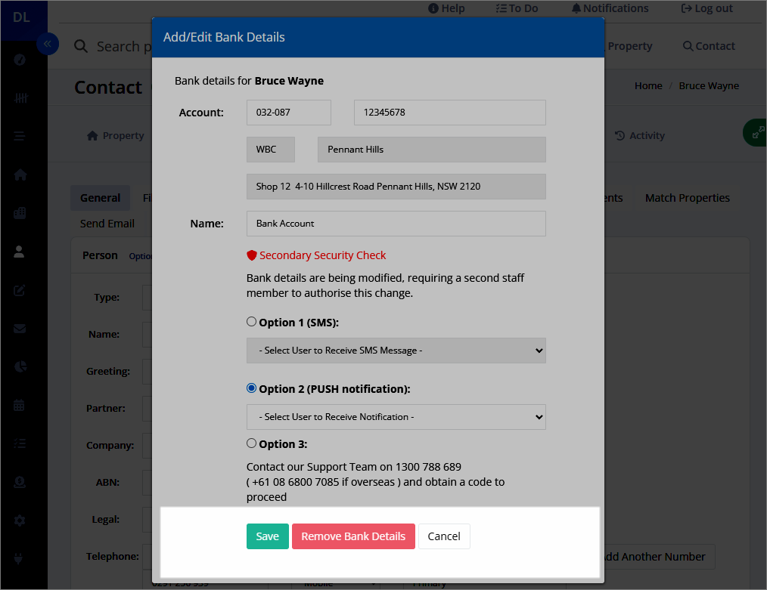Open the envelope mail sidebar icon
Viewport: 767px width, 590px height.
tap(20, 329)
